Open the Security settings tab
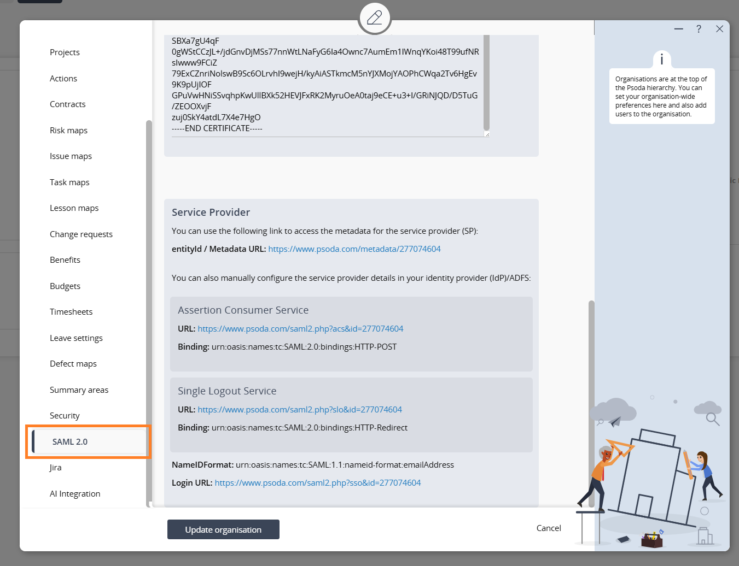The image size is (739, 566). (x=65, y=416)
